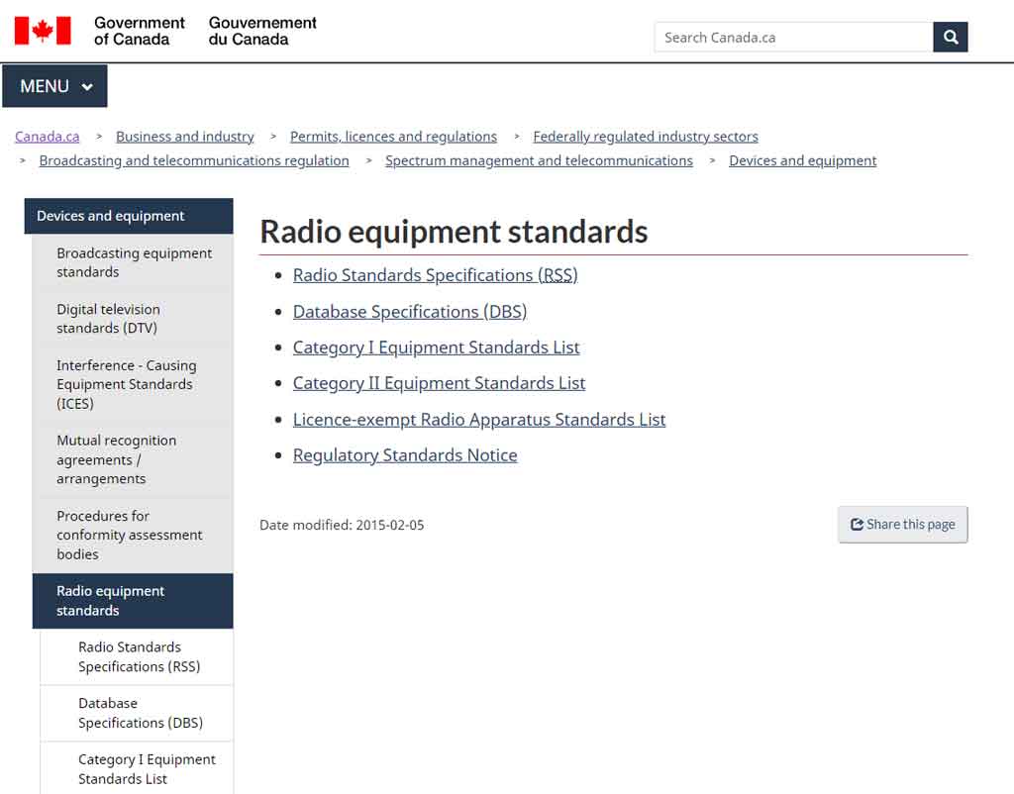
Task: Choose Interference - Causing Equipment Standards (ICES)
Action: point(126,384)
